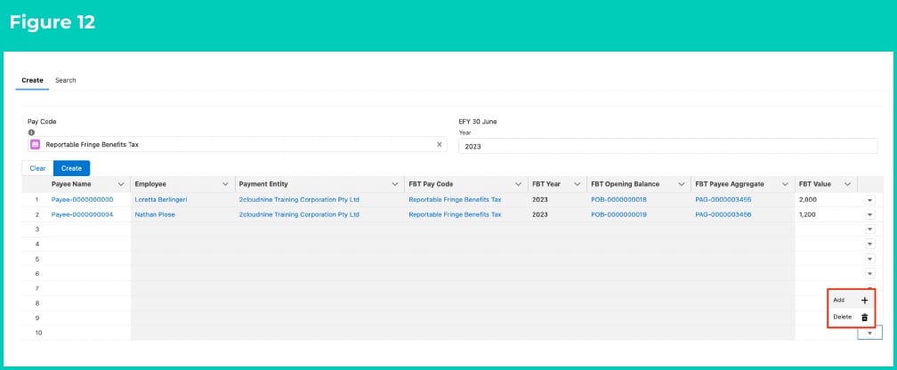Open row 1 action dropdown arrow
The width and height of the screenshot is (897, 370).
pyautogui.click(x=870, y=199)
